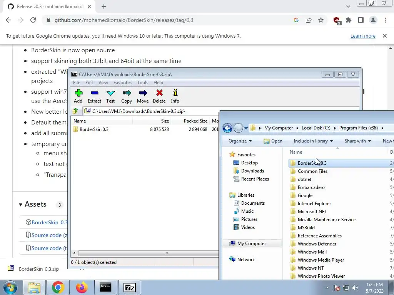Viewport: 394px width, 295px height.
Task: Click the Extract icon in 7-Zip
Action: (95, 96)
